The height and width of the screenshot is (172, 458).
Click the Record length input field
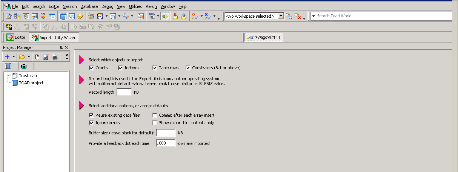click(124, 92)
